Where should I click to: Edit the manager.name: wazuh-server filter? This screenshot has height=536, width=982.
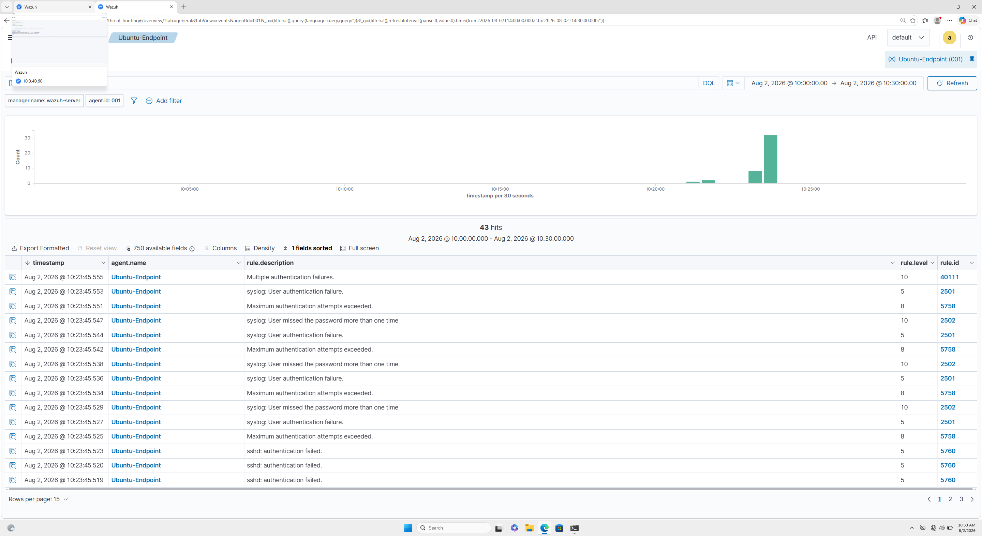pyautogui.click(x=44, y=101)
